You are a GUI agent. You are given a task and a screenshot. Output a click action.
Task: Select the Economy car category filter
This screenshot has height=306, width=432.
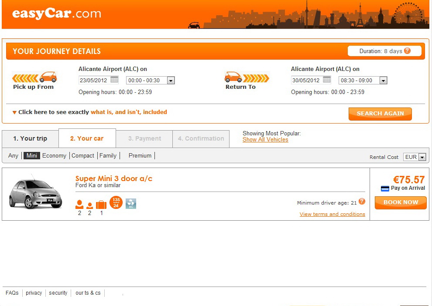[54, 155]
